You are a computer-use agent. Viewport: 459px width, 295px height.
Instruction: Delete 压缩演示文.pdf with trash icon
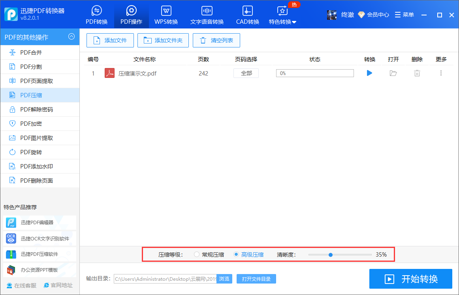[417, 73]
